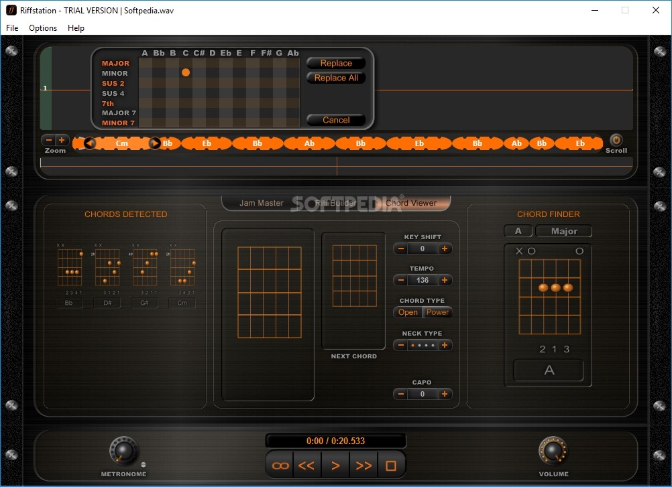Open the Options menu
Screen dimensions: 672x487
click(x=43, y=28)
